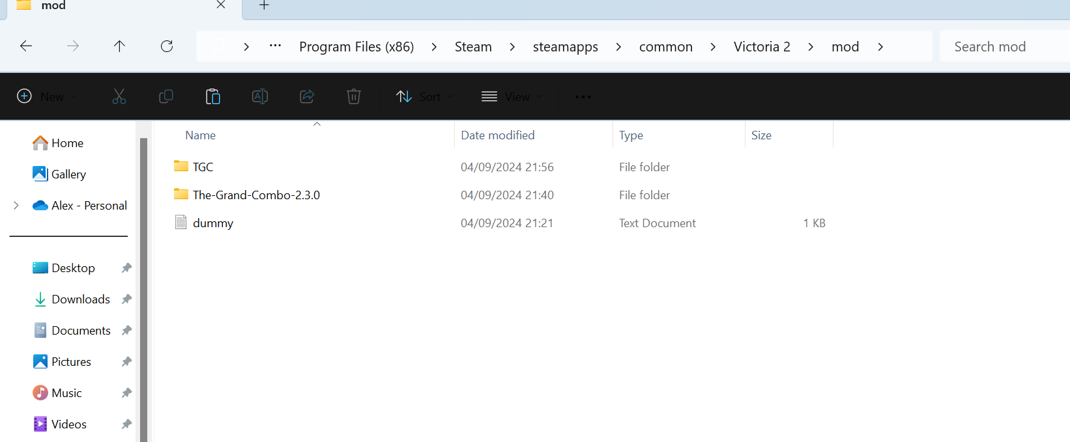Click the Delete trash icon
The image size is (1070, 442).
click(x=354, y=97)
